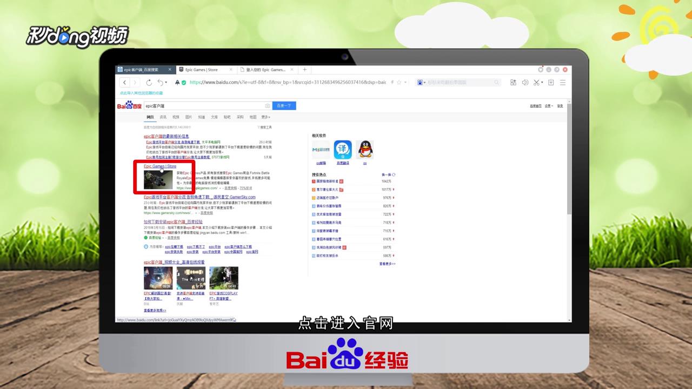Click the Baidu search input field
Image resolution: width=692 pixels, height=389 pixels.
click(203, 106)
